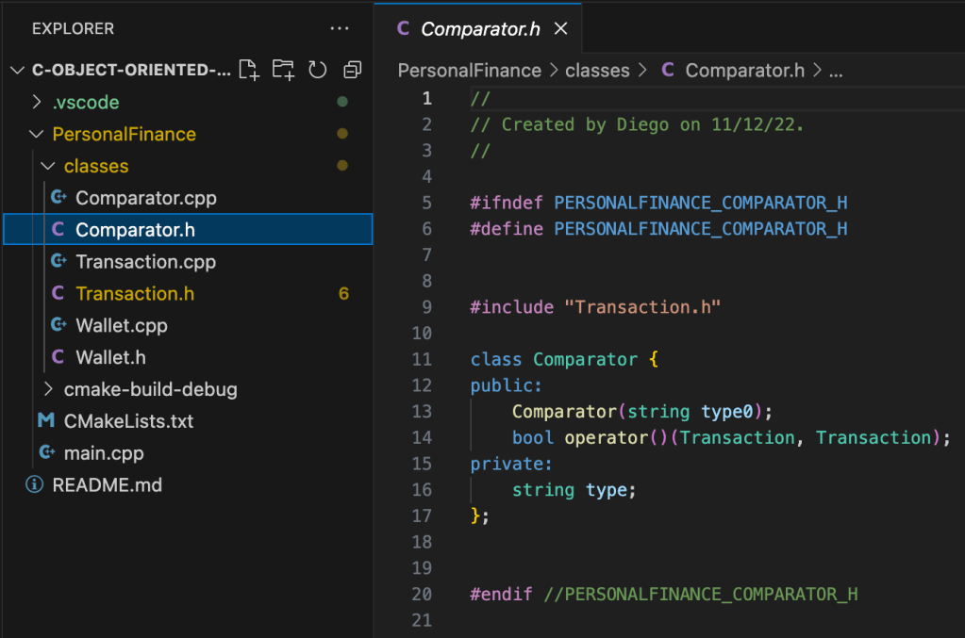Select PersonalFinance in the breadcrumb path
The height and width of the screenshot is (638, 965).
pos(469,71)
